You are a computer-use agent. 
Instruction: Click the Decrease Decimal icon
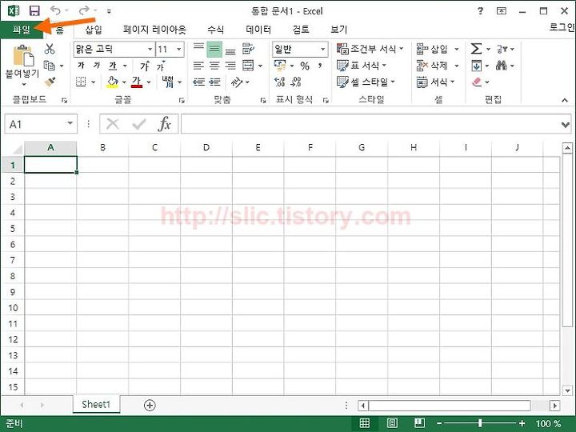296,82
